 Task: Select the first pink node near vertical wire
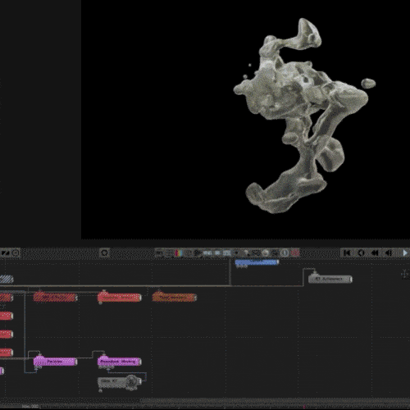(x=56, y=362)
